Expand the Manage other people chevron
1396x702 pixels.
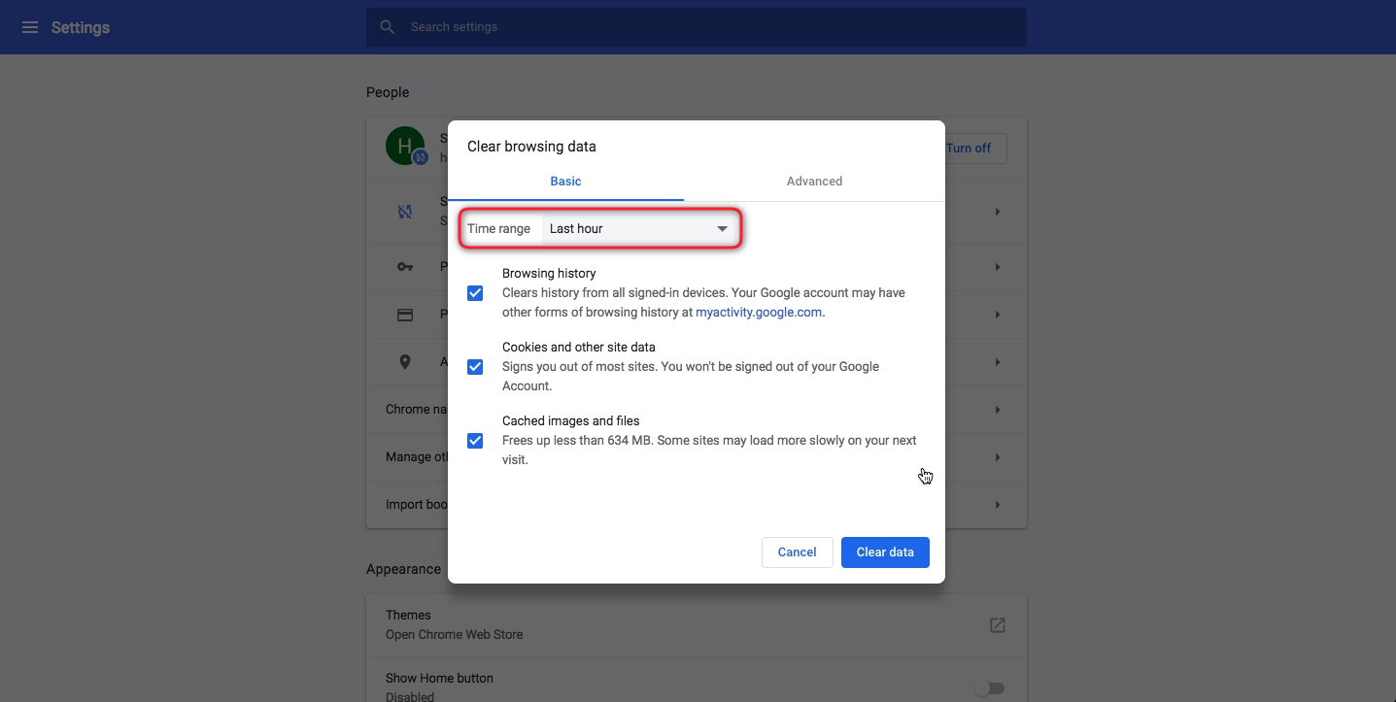pos(998,457)
